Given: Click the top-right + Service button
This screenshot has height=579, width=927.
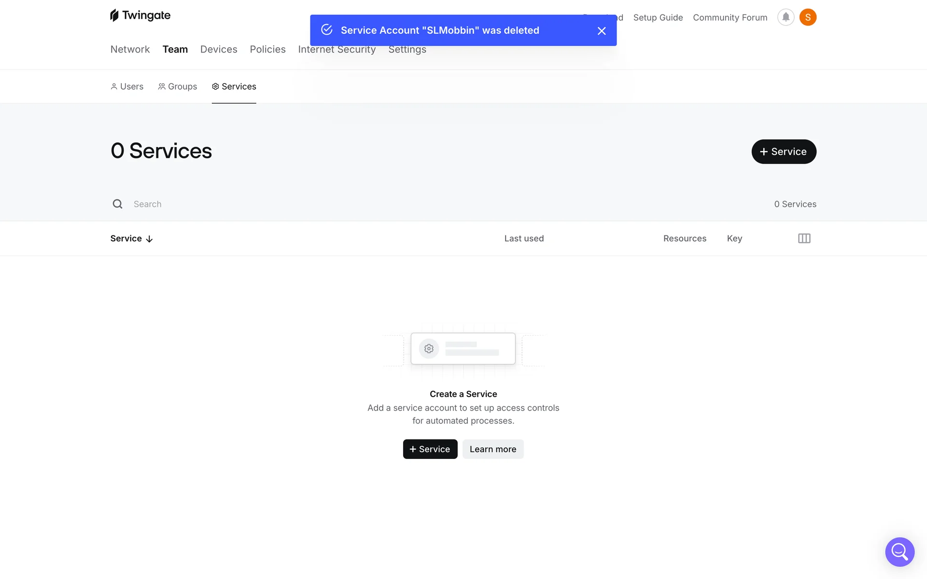Looking at the screenshot, I should [x=783, y=152].
